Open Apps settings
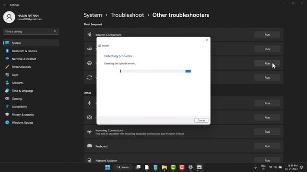 (31, 75)
